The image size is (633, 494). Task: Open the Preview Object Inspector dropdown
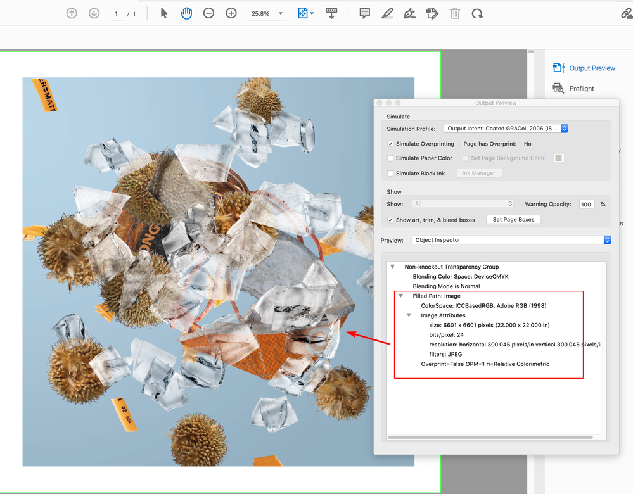511,240
